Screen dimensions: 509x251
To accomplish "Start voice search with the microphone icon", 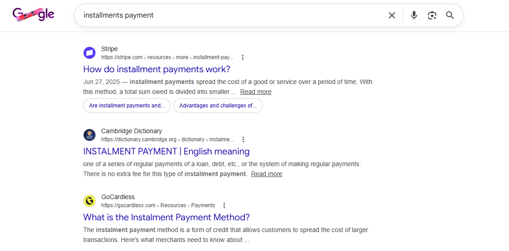I will [x=414, y=15].
